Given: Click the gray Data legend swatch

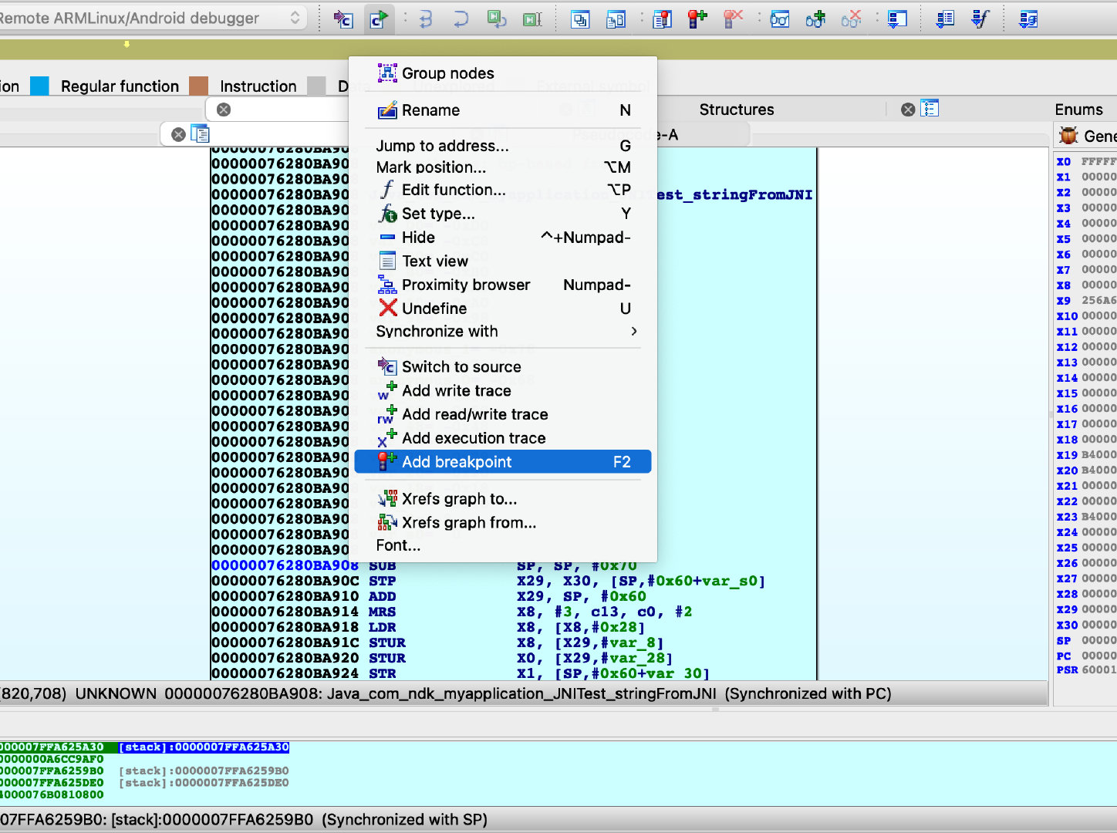Looking at the screenshot, I should tap(316, 86).
